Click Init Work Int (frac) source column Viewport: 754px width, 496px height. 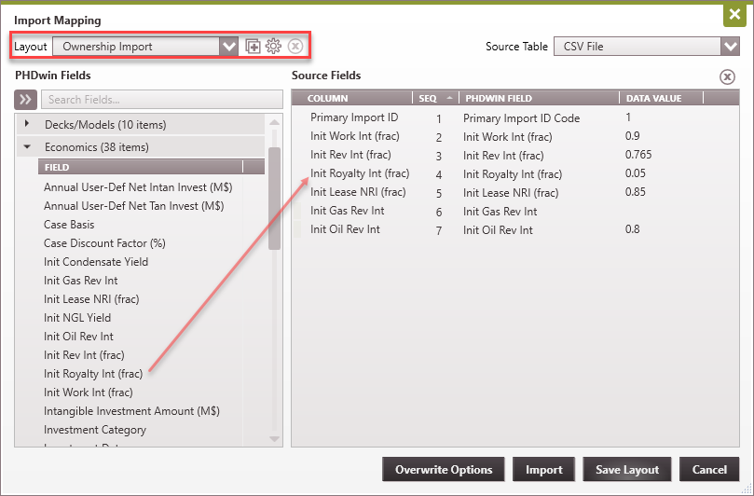point(355,136)
